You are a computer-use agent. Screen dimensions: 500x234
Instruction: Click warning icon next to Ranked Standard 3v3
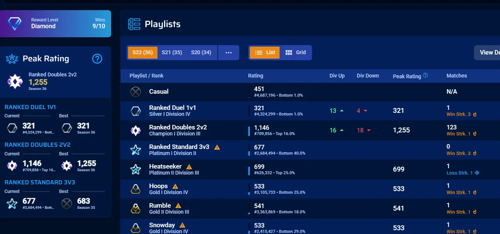point(217,147)
